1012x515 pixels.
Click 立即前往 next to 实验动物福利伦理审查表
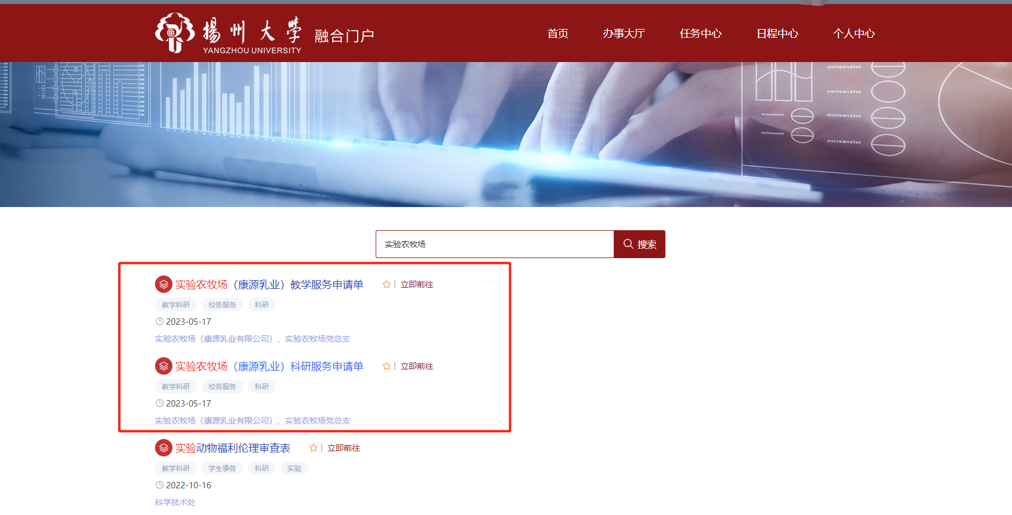coord(344,448)
